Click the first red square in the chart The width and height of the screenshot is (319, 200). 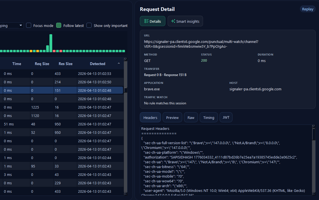coord(54,51)
